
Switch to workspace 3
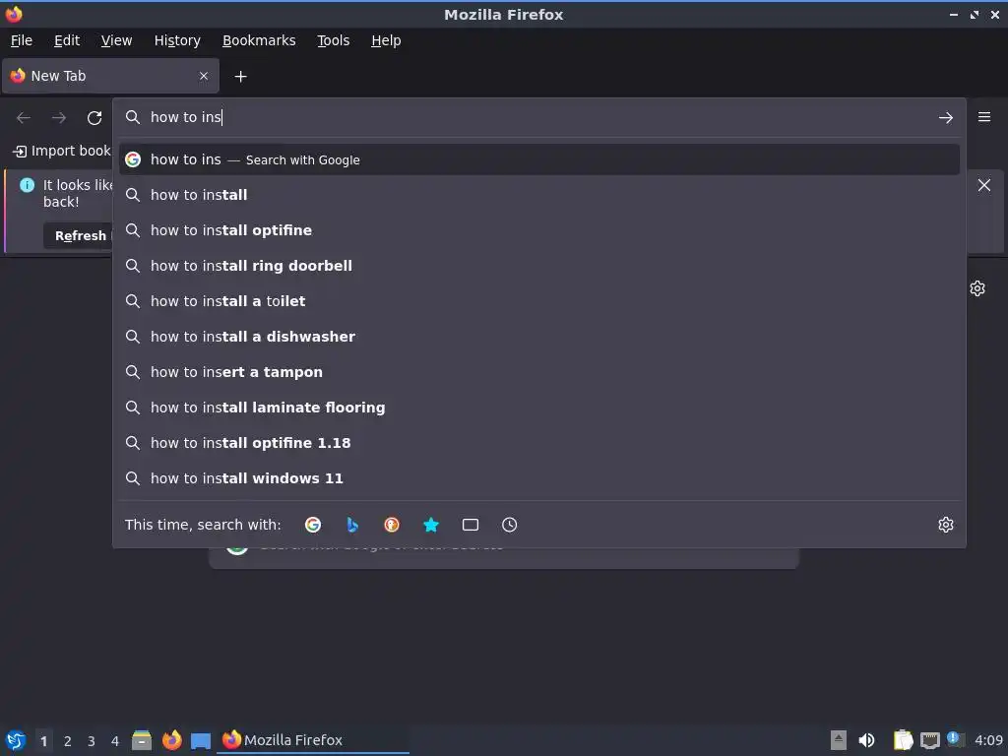tap(92, 741)
